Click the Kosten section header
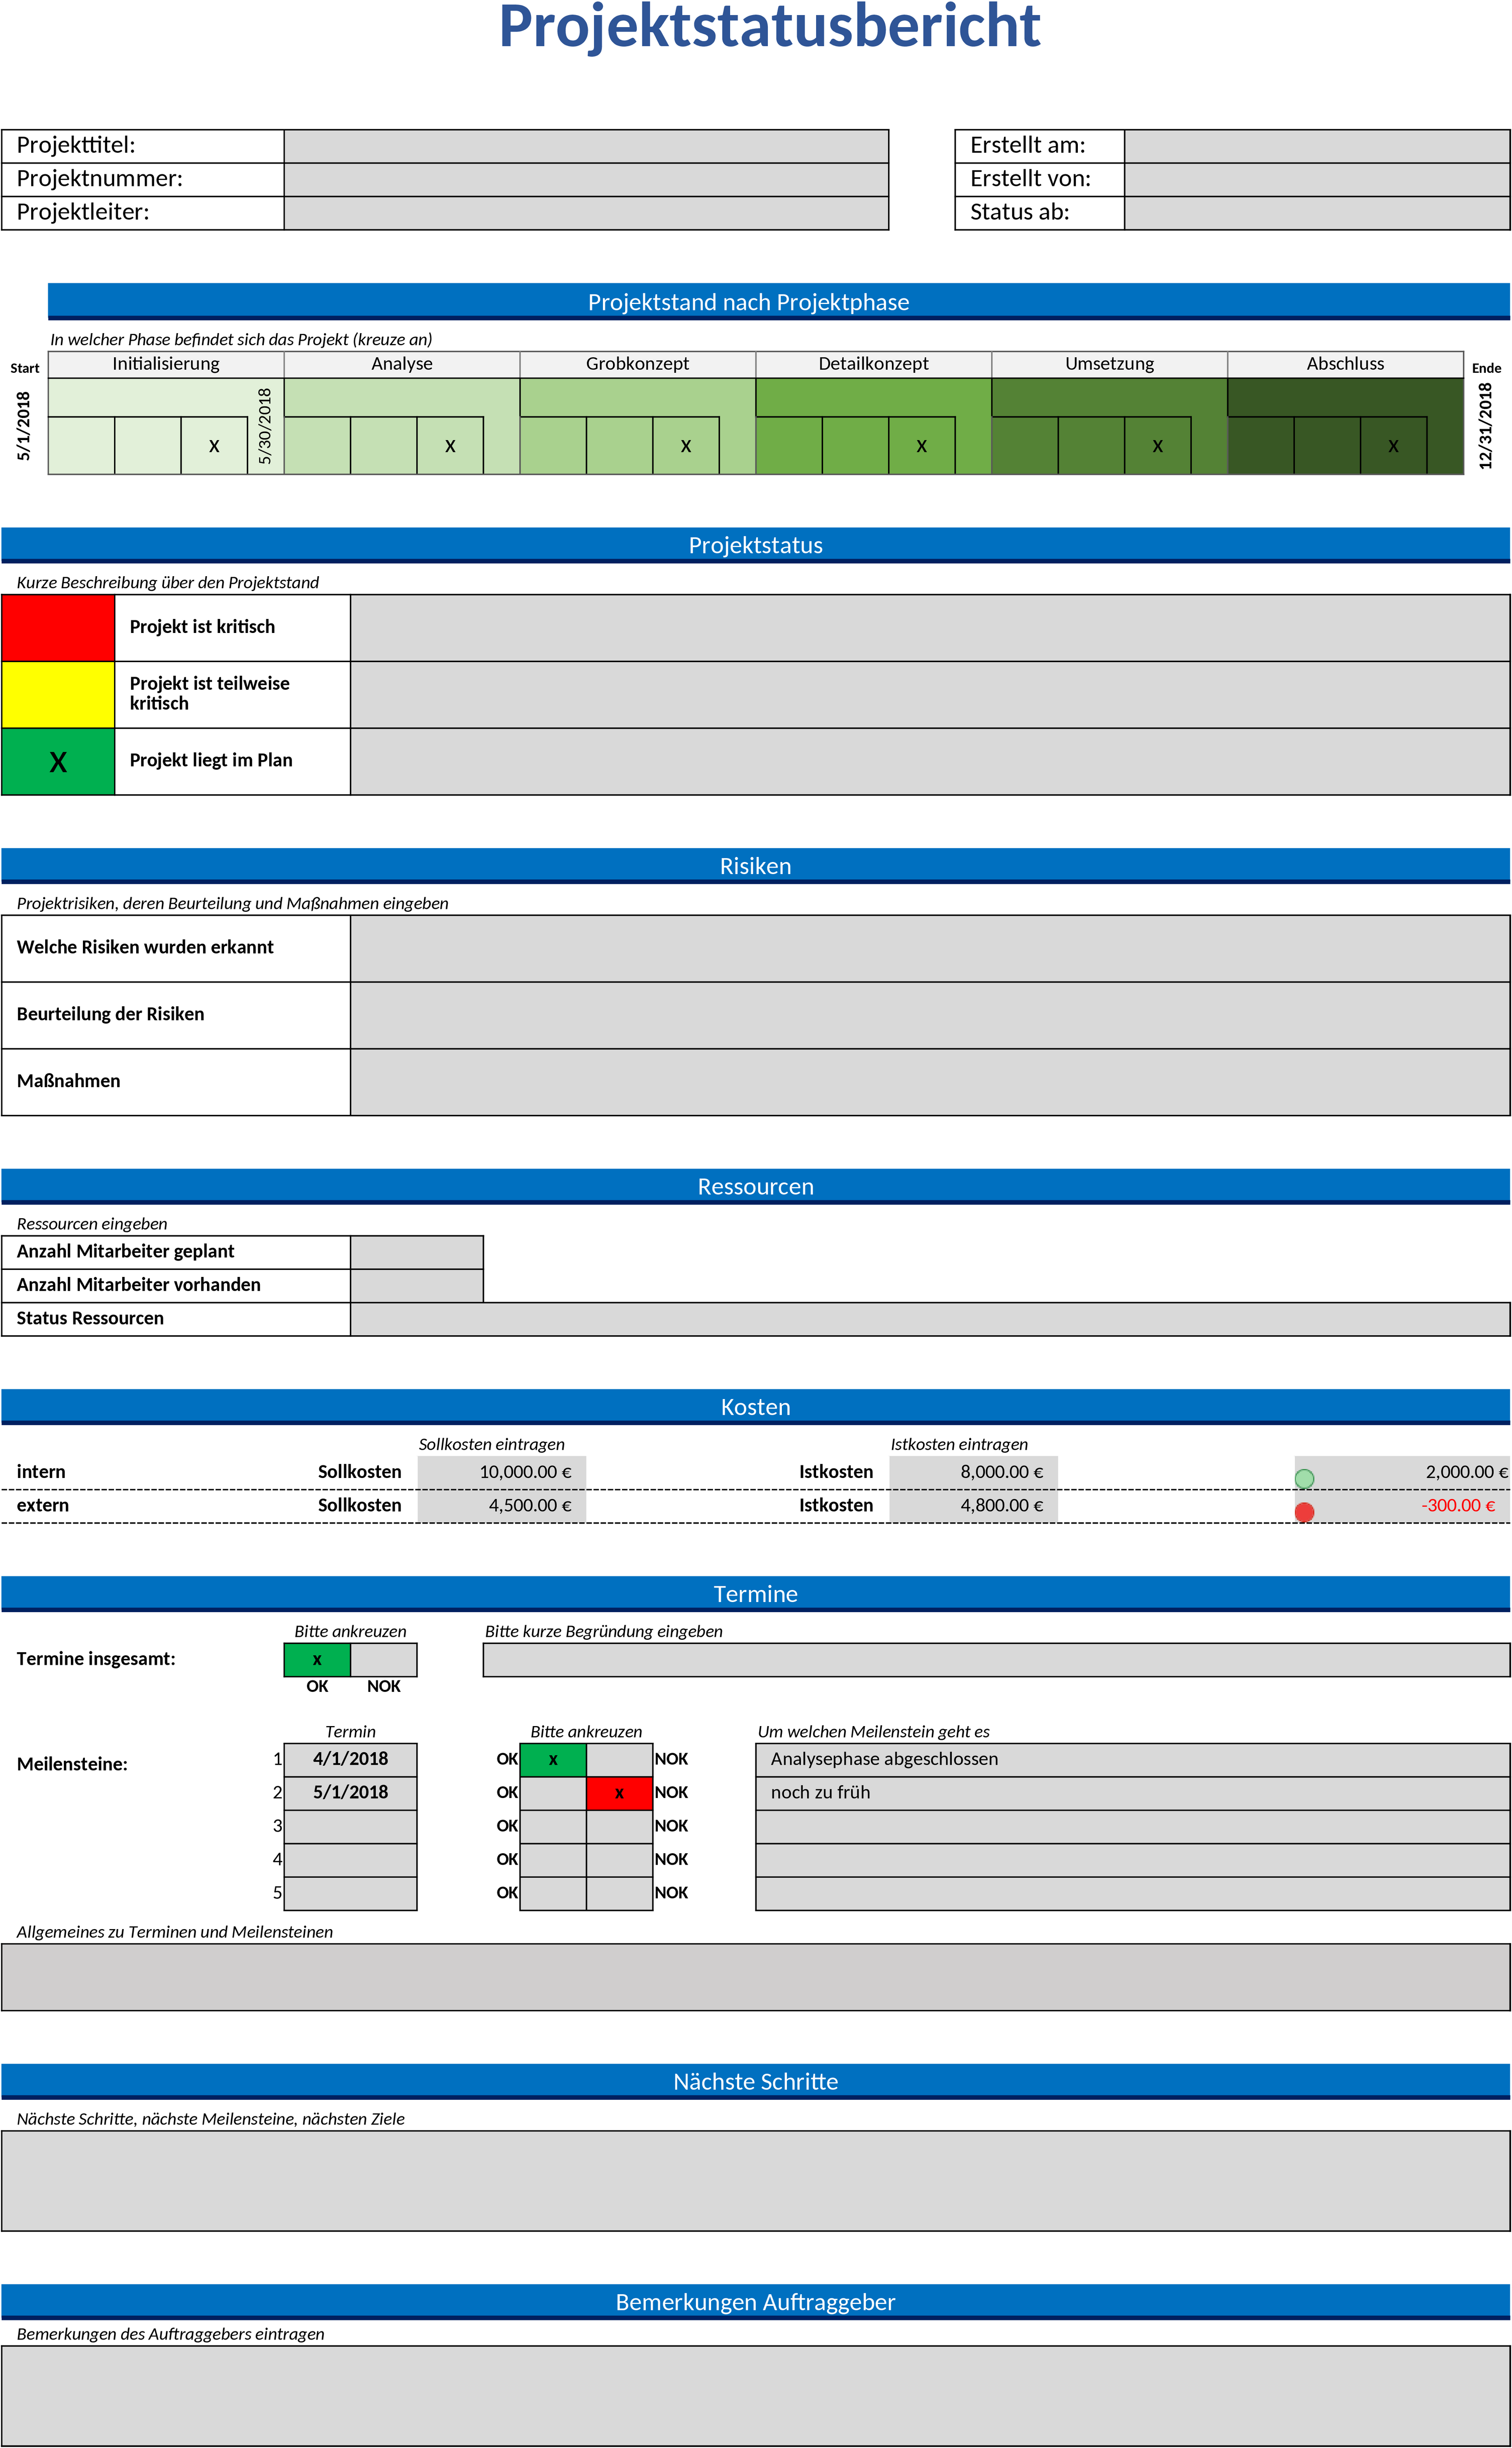1512x2448 pixels. click(x=756, y=1407)
